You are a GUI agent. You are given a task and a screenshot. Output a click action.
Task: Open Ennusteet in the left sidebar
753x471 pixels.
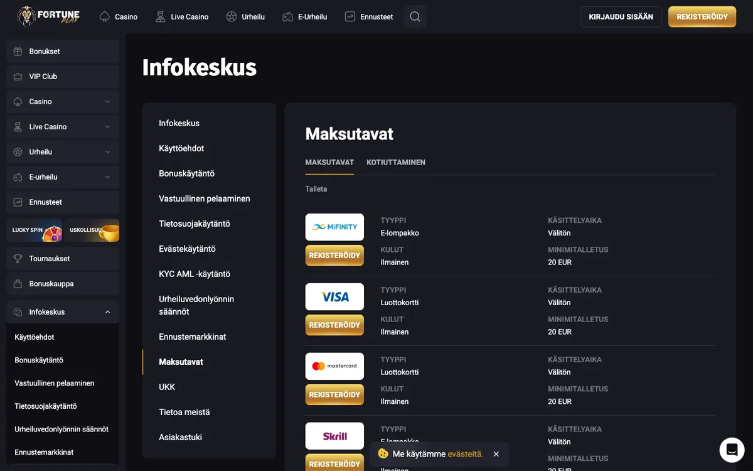pos(63,202)
